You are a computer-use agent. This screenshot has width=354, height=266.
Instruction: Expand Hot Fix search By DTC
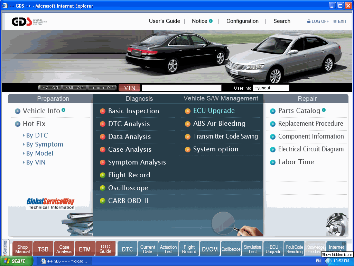pos(36,135)
